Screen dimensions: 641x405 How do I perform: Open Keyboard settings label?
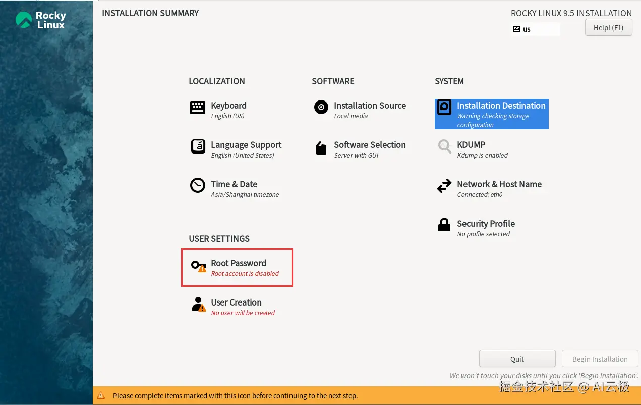click(x=228, y=106)
